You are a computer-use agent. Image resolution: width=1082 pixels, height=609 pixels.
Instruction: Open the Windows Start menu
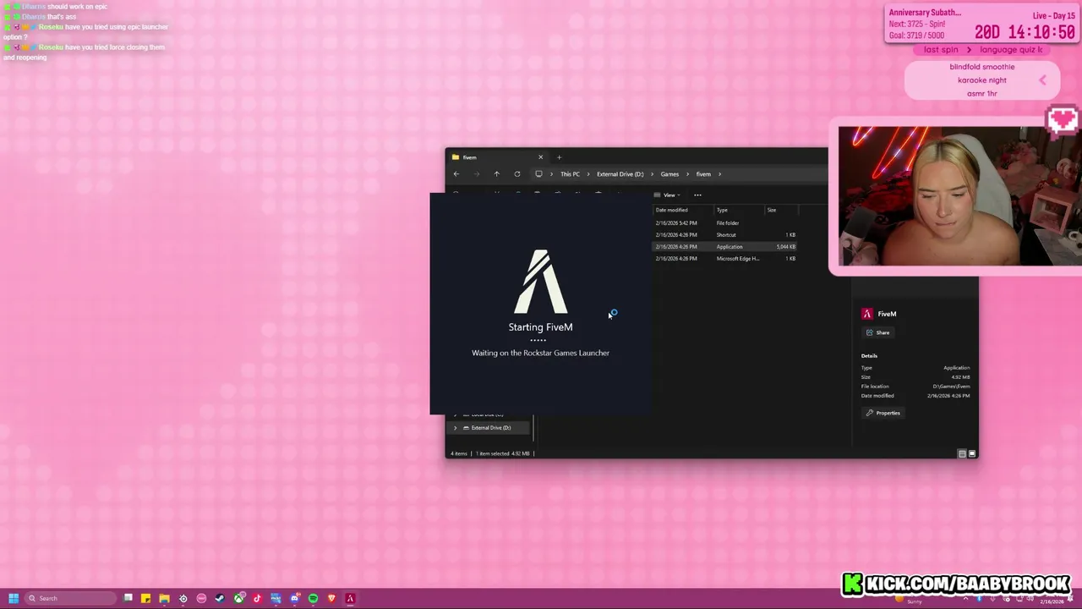pyautogui.click(x=13, y=599)
